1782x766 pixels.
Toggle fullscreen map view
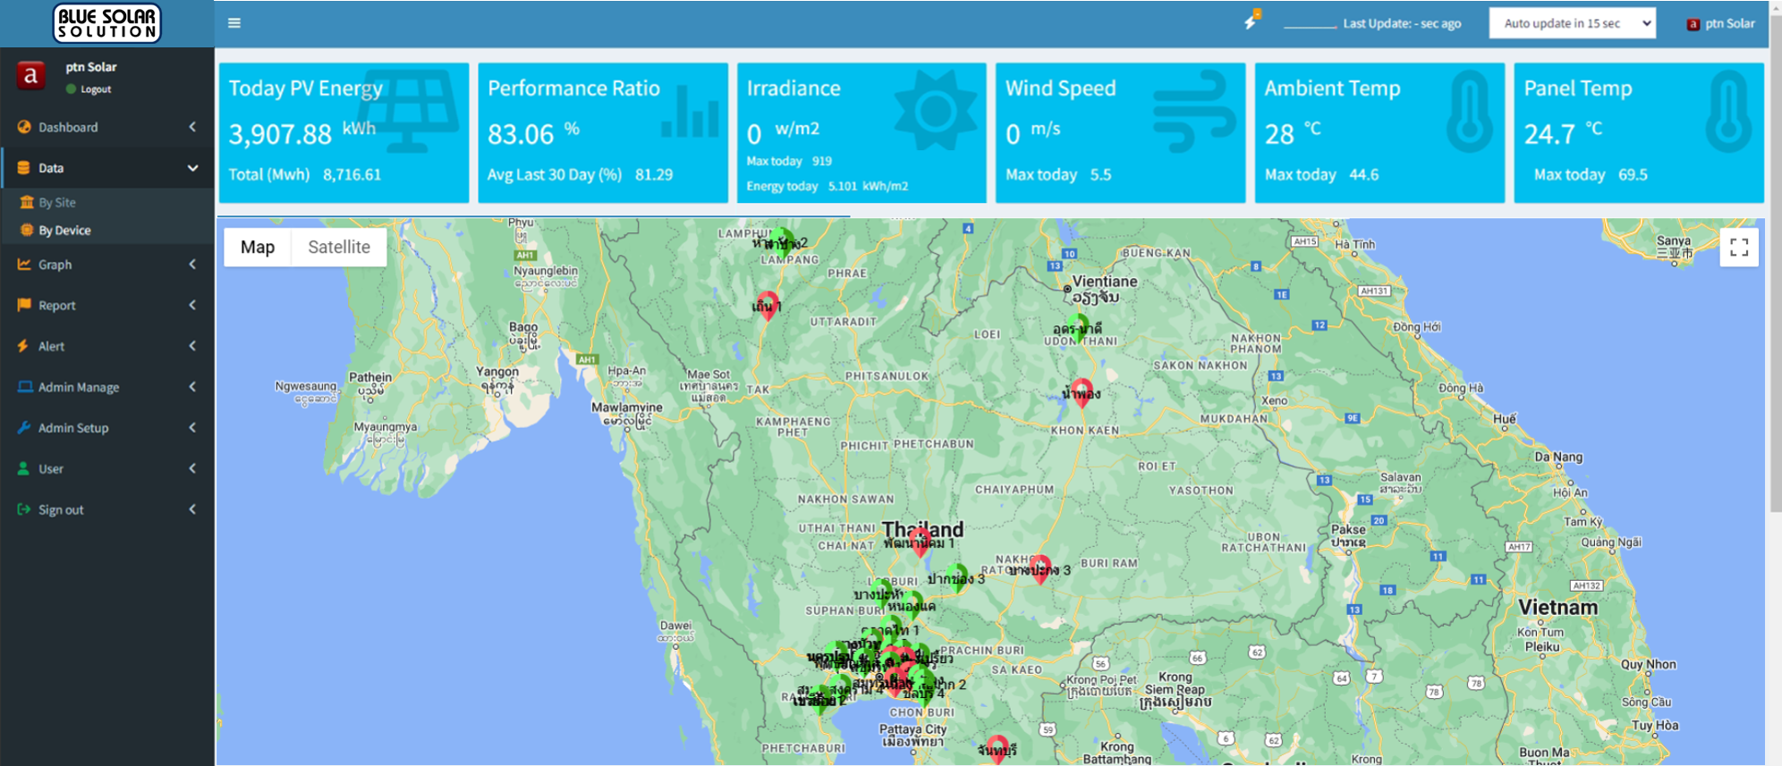[x=1739, y=248]
